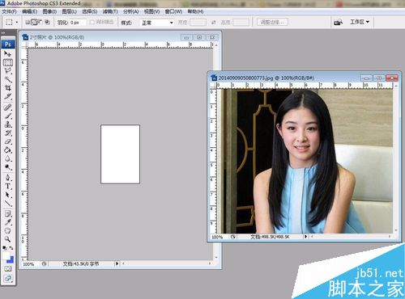The image size is (405, 299).
Task: Select the Magic Wand tool
Action: click(7, 79)
